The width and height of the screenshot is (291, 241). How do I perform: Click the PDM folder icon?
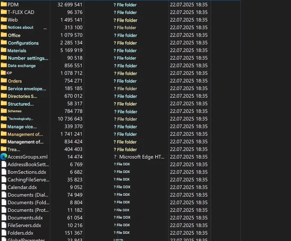pyautogui.click(x=4, y=4)
